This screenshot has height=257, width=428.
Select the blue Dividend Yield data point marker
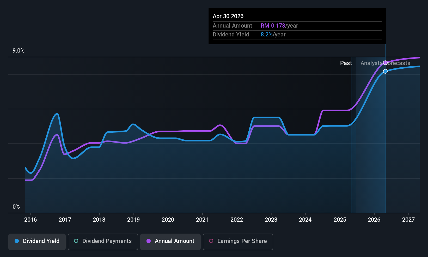(385, 71)
